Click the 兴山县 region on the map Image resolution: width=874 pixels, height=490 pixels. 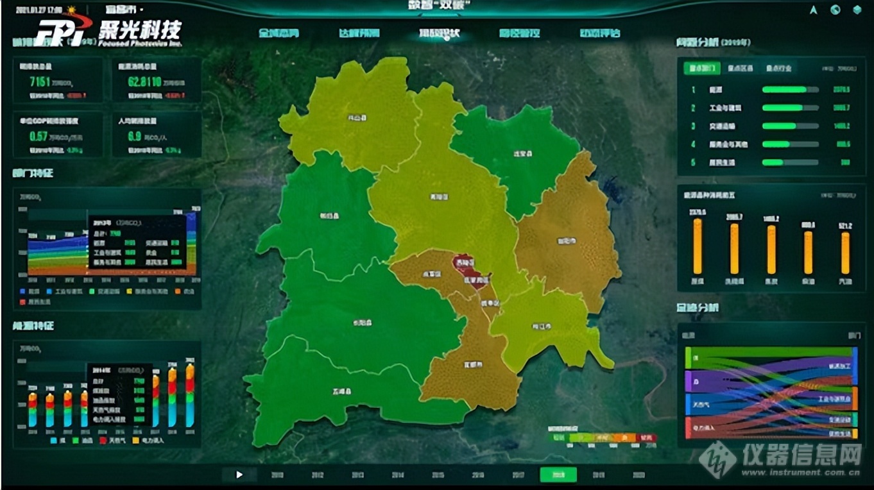tap(357, 118)
